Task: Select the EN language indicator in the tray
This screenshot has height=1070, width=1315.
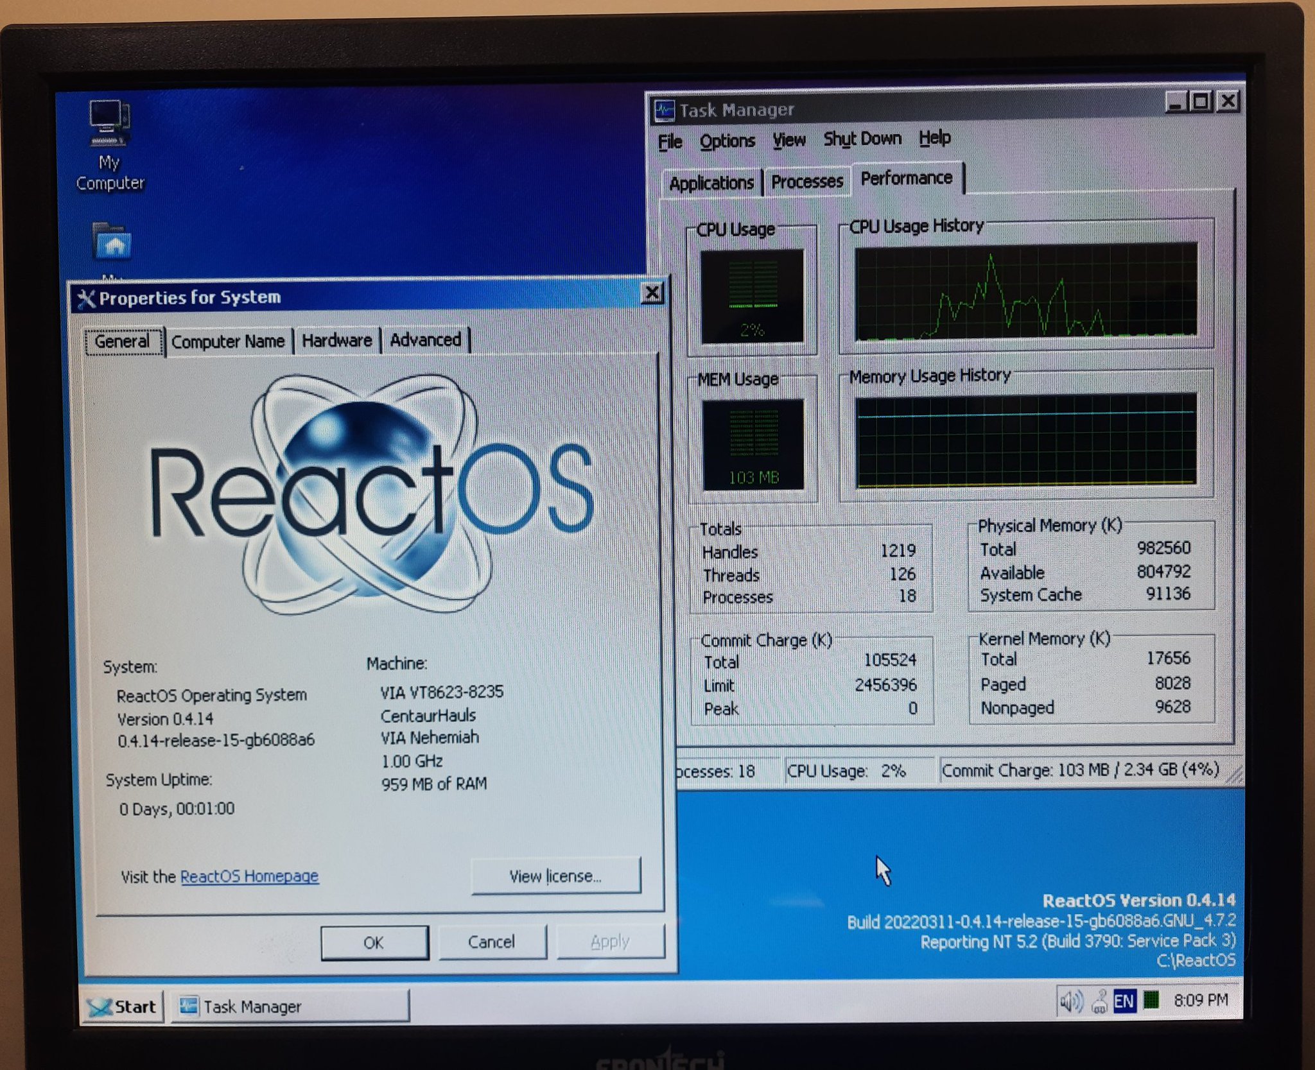Action: (1124, 999)
